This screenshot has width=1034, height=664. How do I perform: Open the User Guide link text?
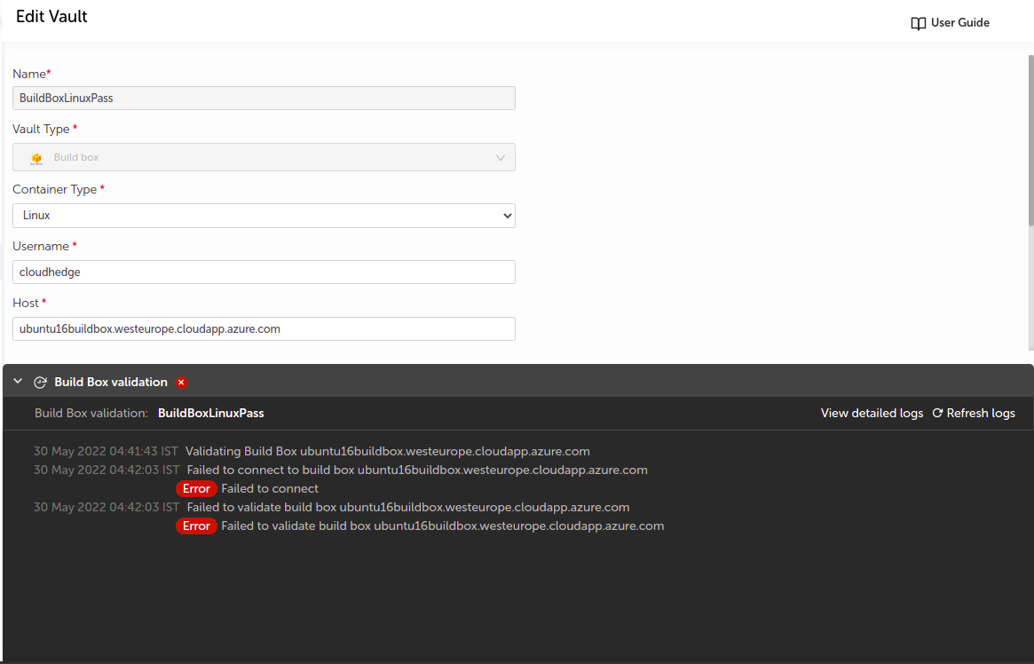[959, 23]
